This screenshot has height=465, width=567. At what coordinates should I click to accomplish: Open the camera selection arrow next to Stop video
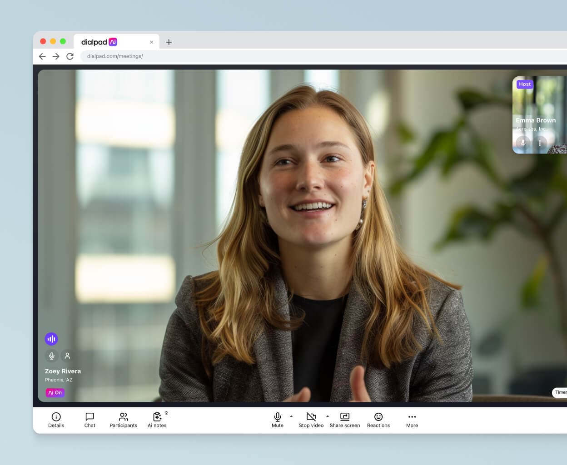pos(327,417)
